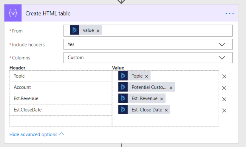Delete the Account column row
The width and height of the screenshot is (246, 147).
click(224, 88)
